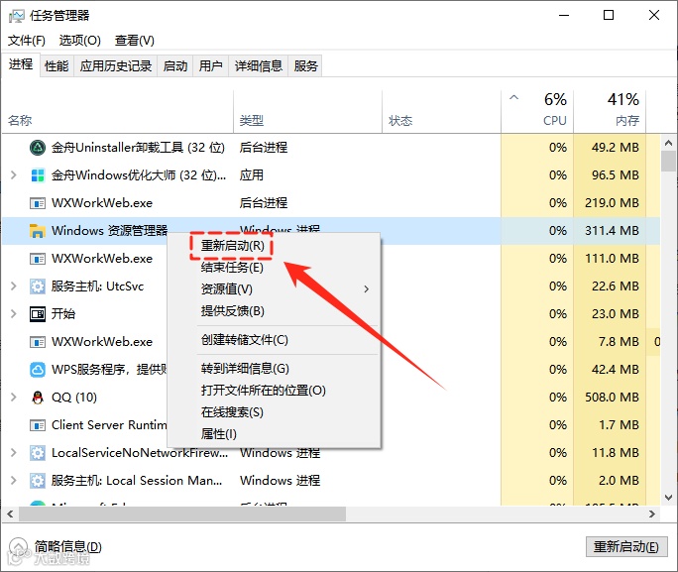Expand the 金舟Windows优化大师 process group
Image resolution: width=678 pixels, height=572 pixels.
click(x=14, y=175)
